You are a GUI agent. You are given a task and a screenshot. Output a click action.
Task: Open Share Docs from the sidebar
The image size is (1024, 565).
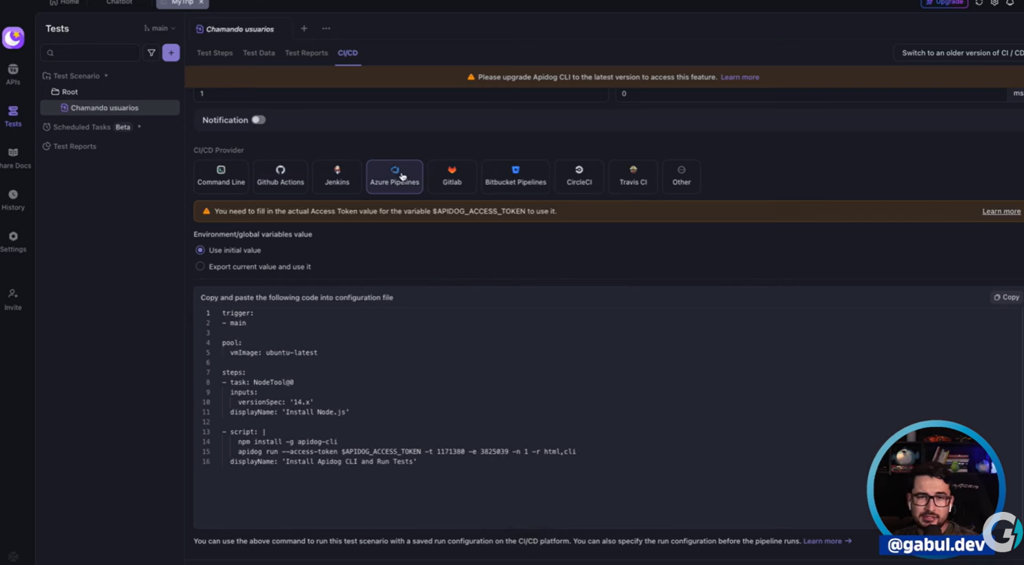click(14, 157)
